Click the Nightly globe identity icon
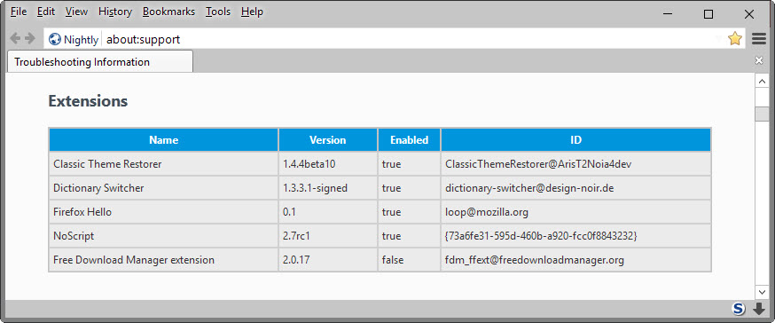This screenshot has width=775, height=323. 55,40
